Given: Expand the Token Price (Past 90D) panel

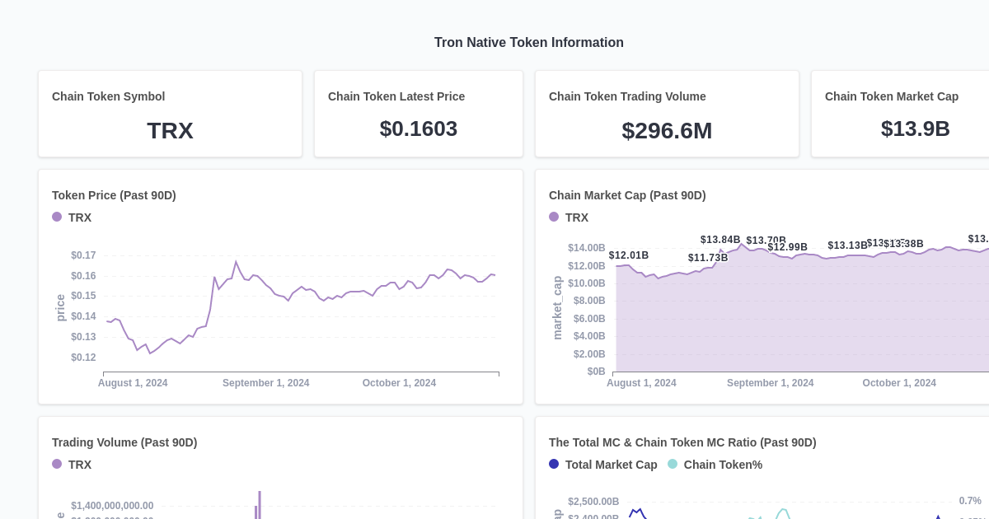Looking at the screenshot, I should (114, 195).
